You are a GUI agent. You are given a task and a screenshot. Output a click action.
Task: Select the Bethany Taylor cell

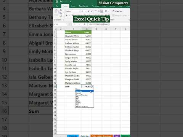[73, 47]
